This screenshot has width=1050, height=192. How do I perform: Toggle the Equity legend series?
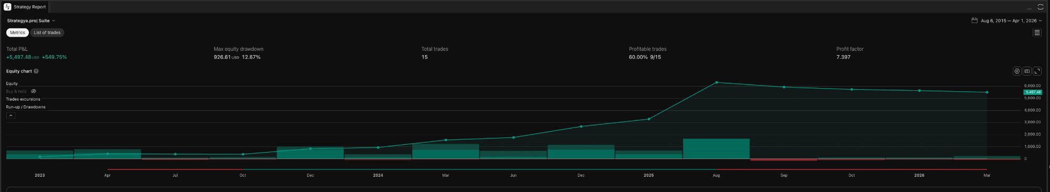[12, 83]
